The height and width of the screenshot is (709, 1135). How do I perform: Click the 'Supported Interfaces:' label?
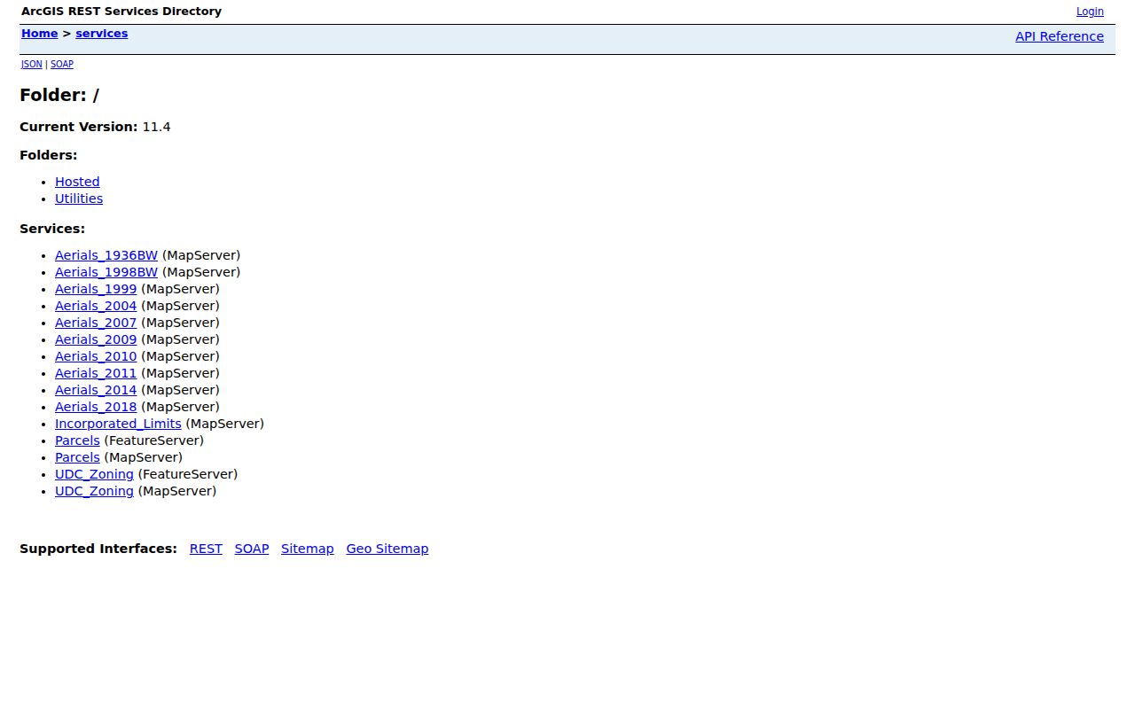pos(98,549)
